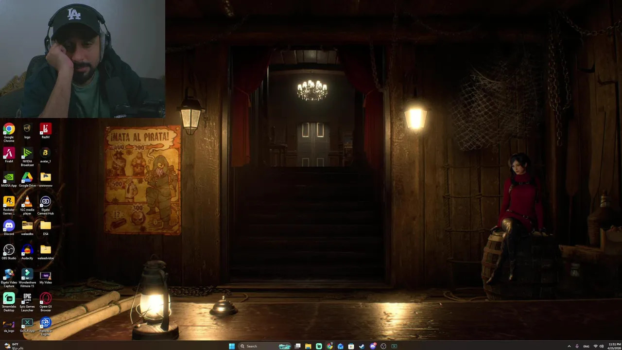622x350 pixels.
Task: Open Elgato Camera Hub shortcut
Action: click(45, 206)
